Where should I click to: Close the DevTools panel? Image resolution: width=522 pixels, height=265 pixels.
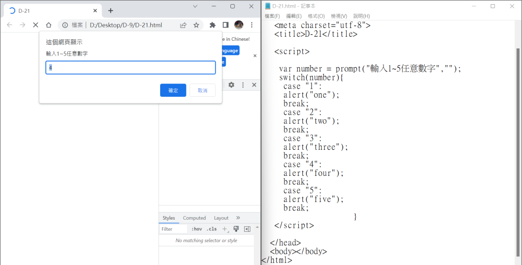(254, 85)
